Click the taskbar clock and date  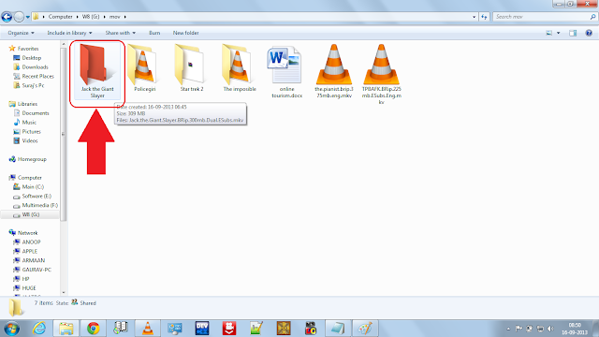click(x=574, y=329)
